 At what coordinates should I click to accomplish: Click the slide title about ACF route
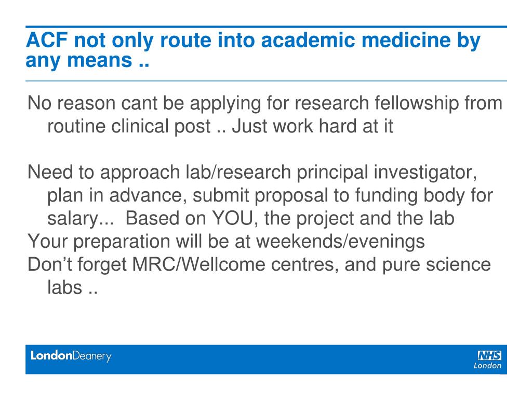point(253,50)
